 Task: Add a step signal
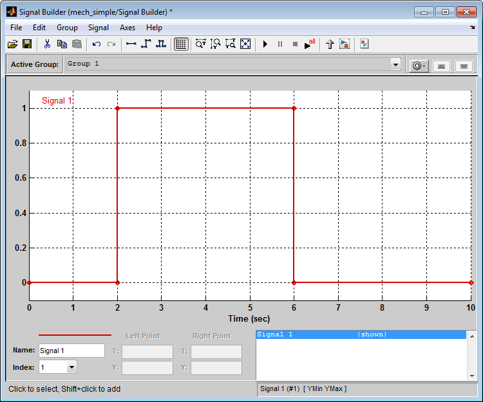point(146,44)
